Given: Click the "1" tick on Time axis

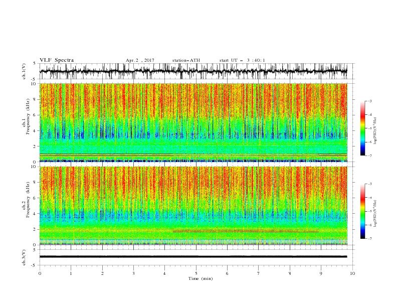Looking at the screenshot, I should (x=71, y=273).
